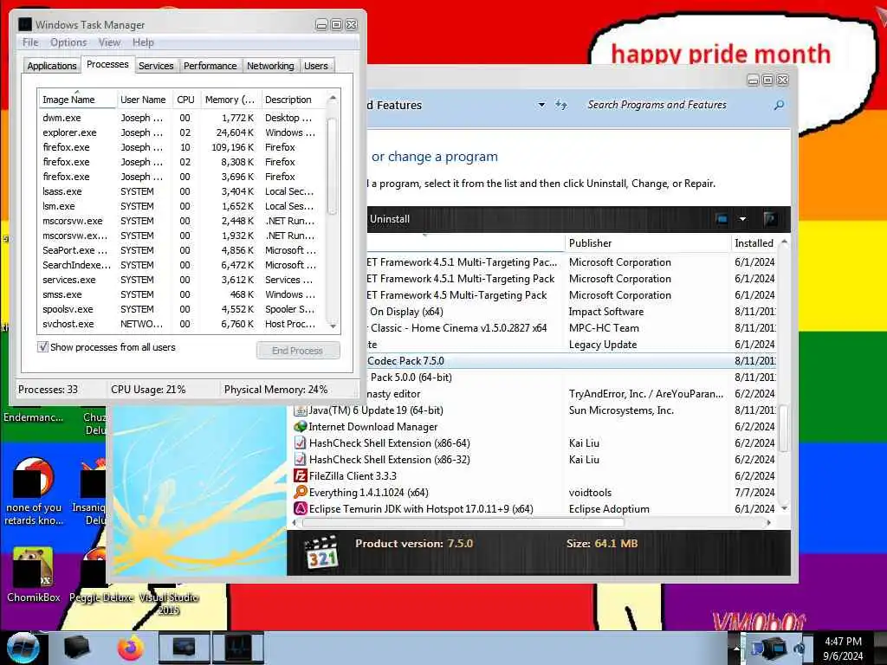Click the clock showing 4:47 PM
The height and width of the screenshot is (665, 887).
coord(843,642)
